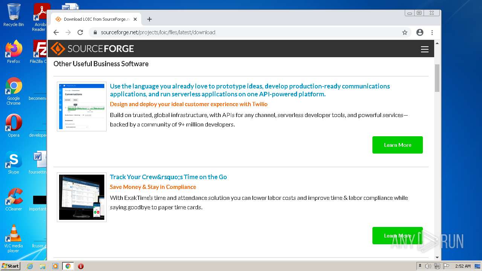Open the ExakTime monitor thumbnail
This screenshot has width=482, height=271.
[x=82, y=197]
